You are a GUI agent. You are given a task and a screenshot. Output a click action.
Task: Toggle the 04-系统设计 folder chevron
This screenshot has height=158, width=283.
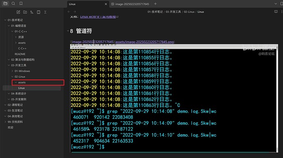(9, 93)
